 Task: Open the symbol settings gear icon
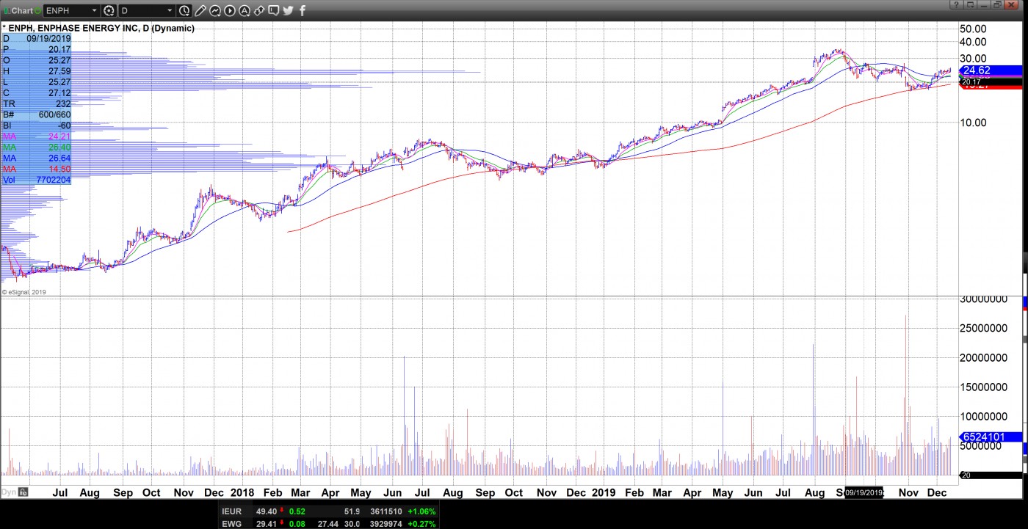(109, 10)
